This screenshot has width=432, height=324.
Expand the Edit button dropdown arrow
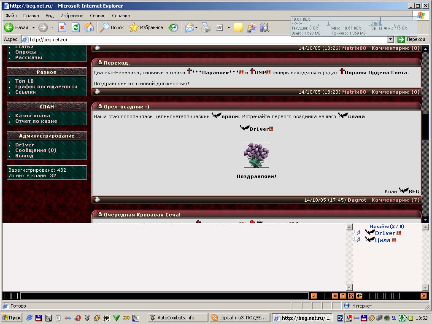click(x=229, y=27)
